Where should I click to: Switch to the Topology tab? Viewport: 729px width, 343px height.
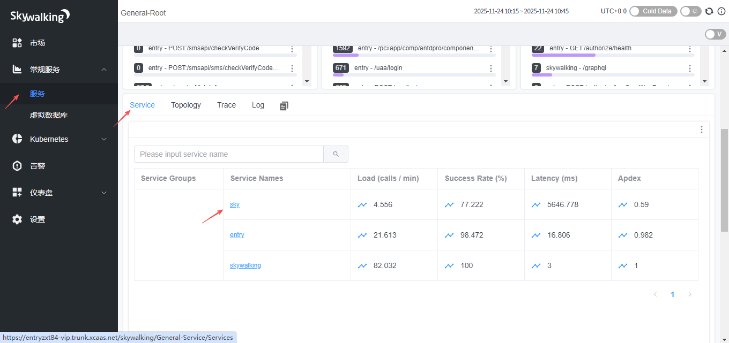pos(185,105)
